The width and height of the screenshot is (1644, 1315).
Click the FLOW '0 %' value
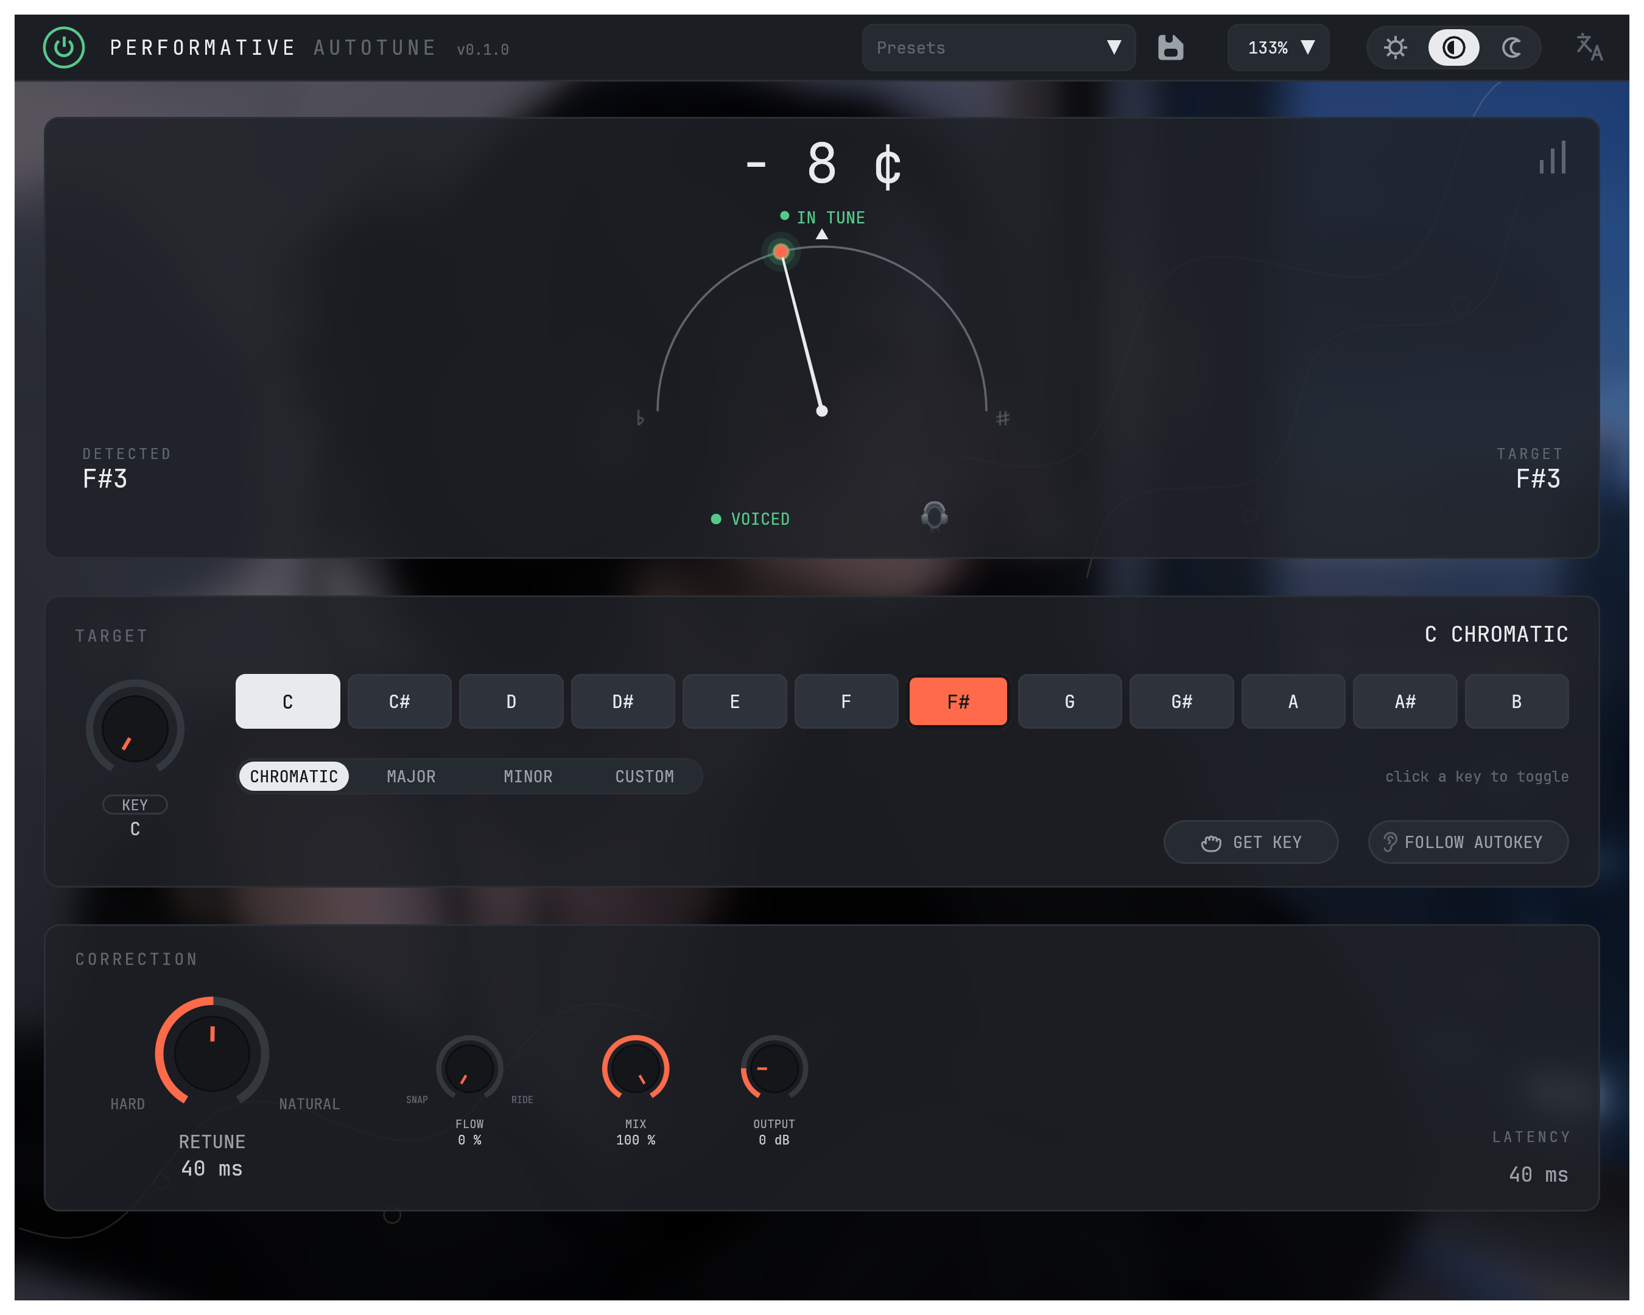469,1140
